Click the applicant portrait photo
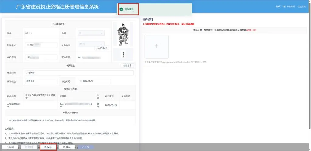Image resolution: width=311 pixels, height=151 pixels. 123,34
